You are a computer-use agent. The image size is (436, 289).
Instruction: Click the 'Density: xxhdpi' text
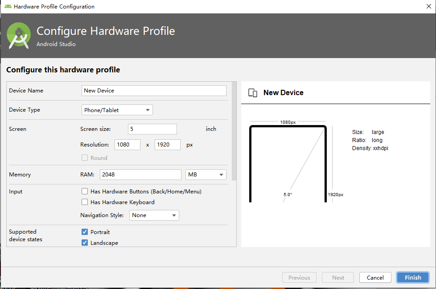pos(370,148)
